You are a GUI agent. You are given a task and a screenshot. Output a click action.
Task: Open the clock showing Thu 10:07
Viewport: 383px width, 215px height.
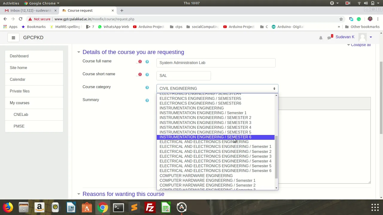pos(191,3)
